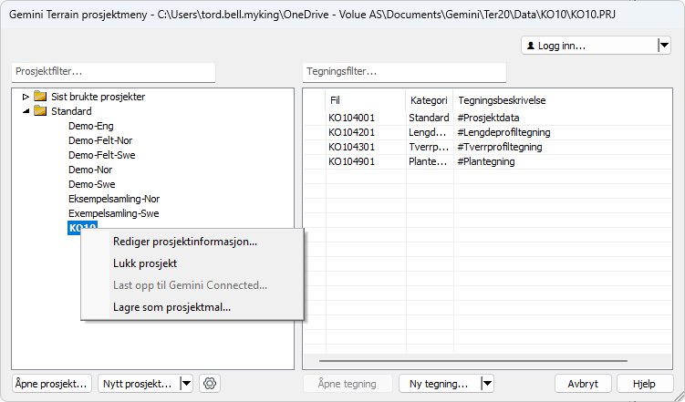Focus the Tegningsfilter search field
685x402 pixels.
(403, 72)
